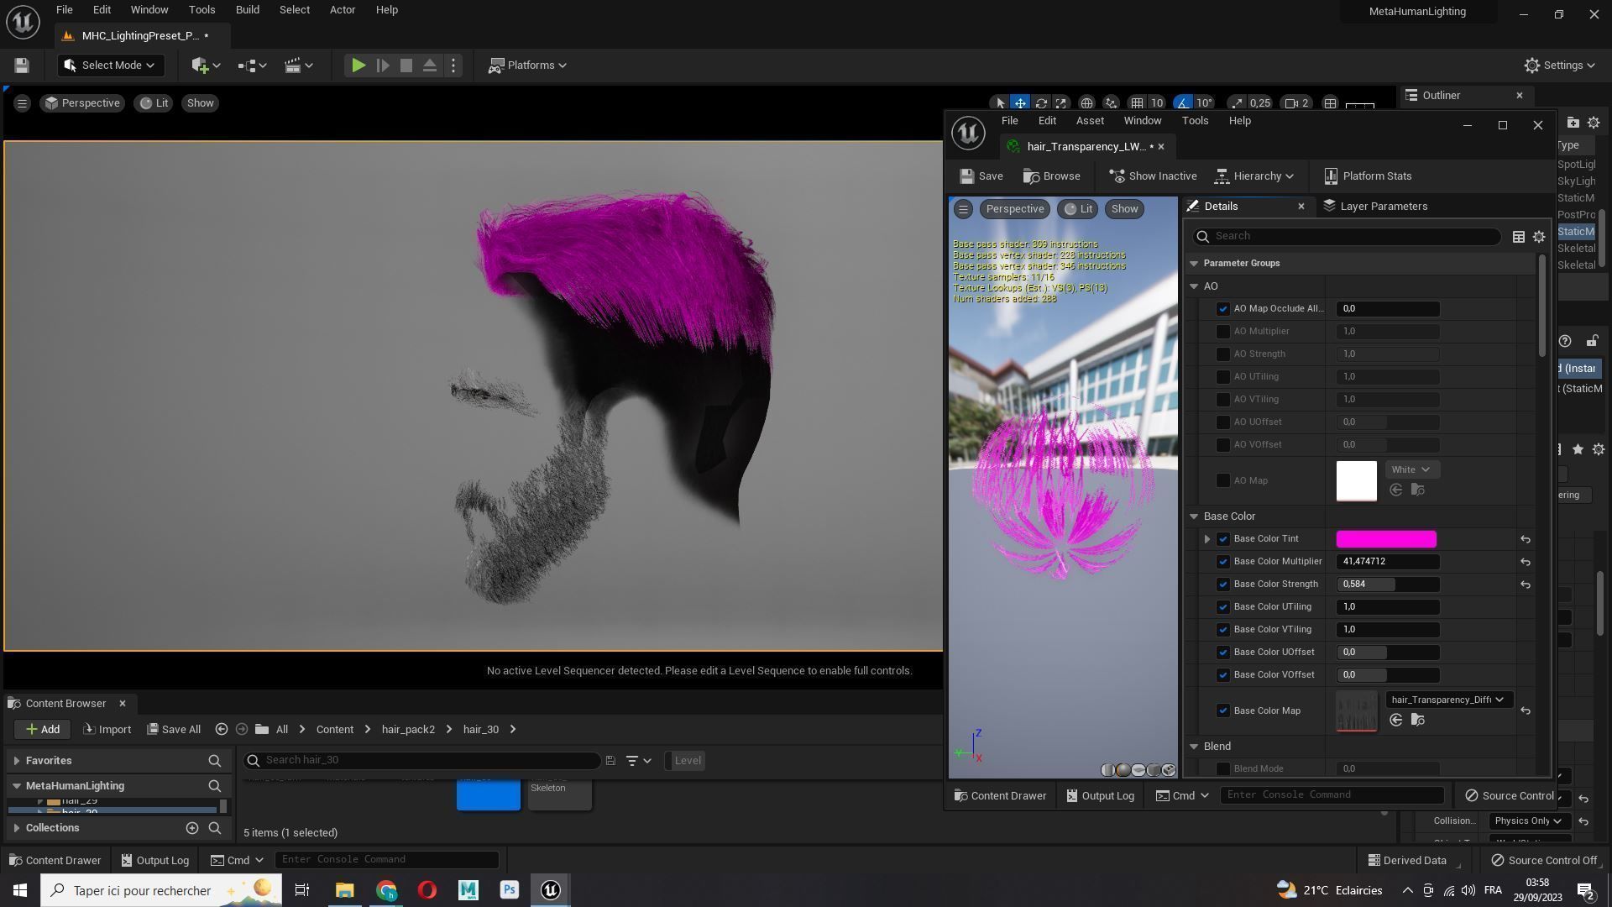Viewport: 1612px width, 907px height.
Task: Open Photoshop from Windows taskbar
Action: (510, 890)
